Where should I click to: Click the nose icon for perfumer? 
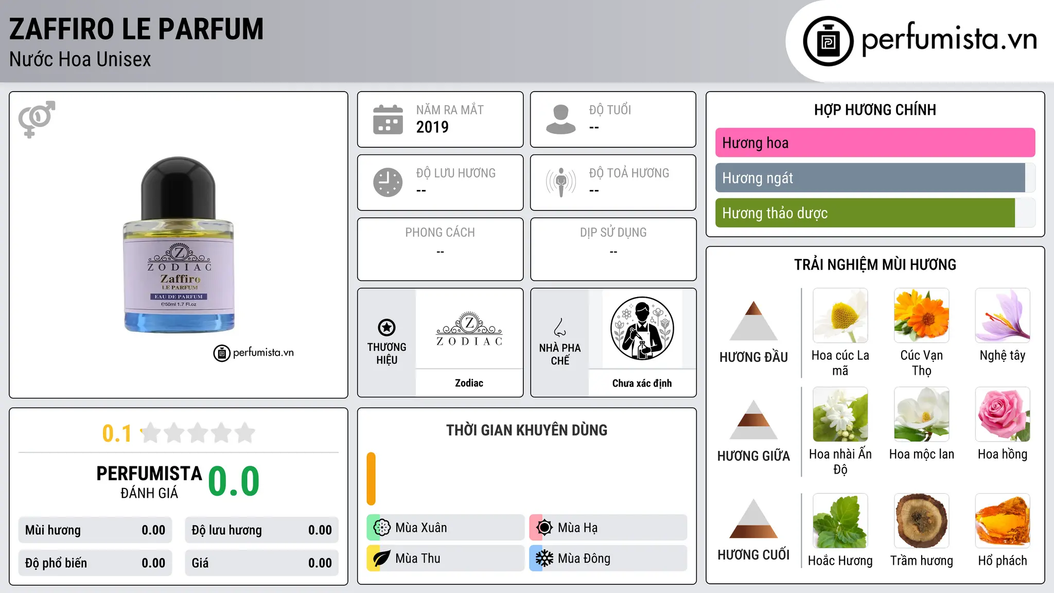point(560,327)
